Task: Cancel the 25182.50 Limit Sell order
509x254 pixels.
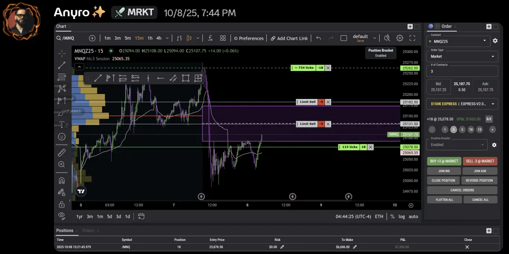Action: (x=328, y=102)
